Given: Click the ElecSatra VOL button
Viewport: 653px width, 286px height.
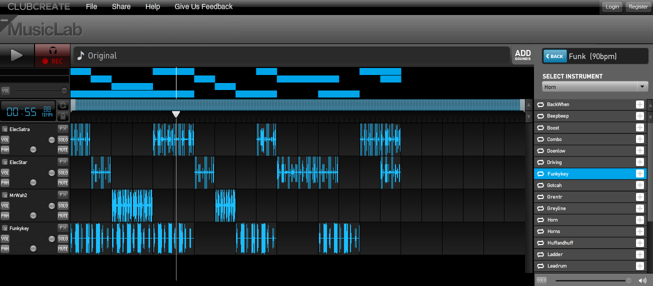Looking at the screenshot, I should tap(5, 139).
